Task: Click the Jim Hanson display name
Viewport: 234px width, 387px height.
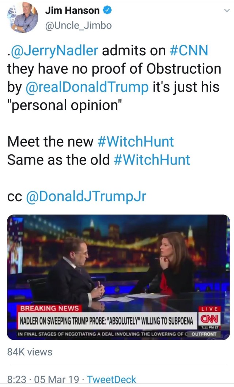Action: [x=72, y=11]
